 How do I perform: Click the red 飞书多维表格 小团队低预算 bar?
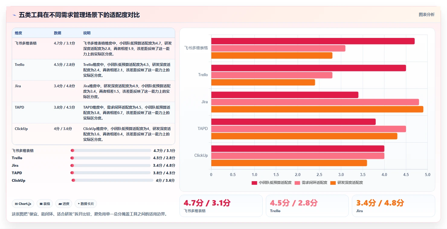click(x=313, y=41)
